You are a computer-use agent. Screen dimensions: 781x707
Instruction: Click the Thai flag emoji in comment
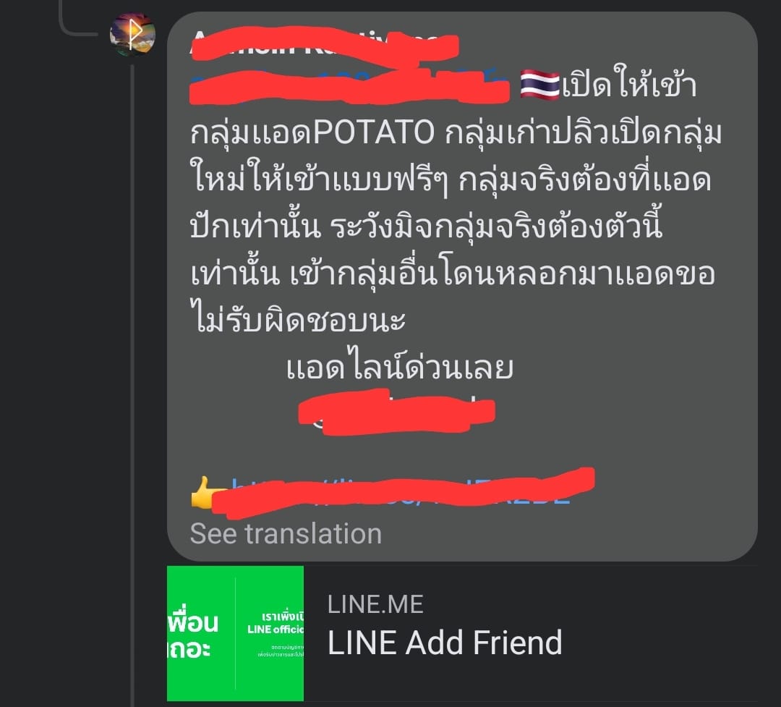tap(540, 85)
